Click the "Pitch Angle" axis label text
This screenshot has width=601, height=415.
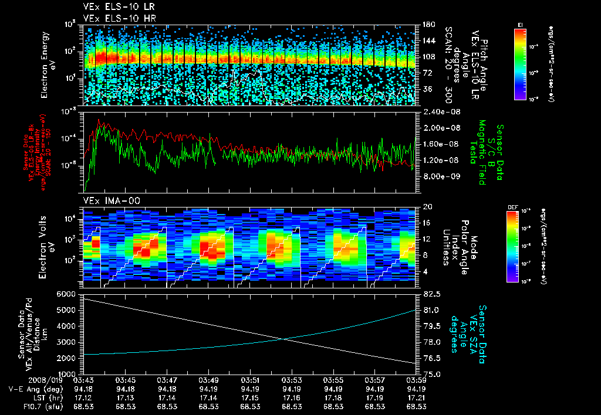click(484, 65)
